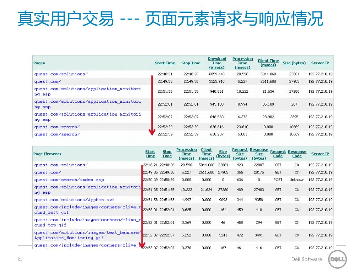Sort Pages table by Stop Time

click(x=191, y=63)
